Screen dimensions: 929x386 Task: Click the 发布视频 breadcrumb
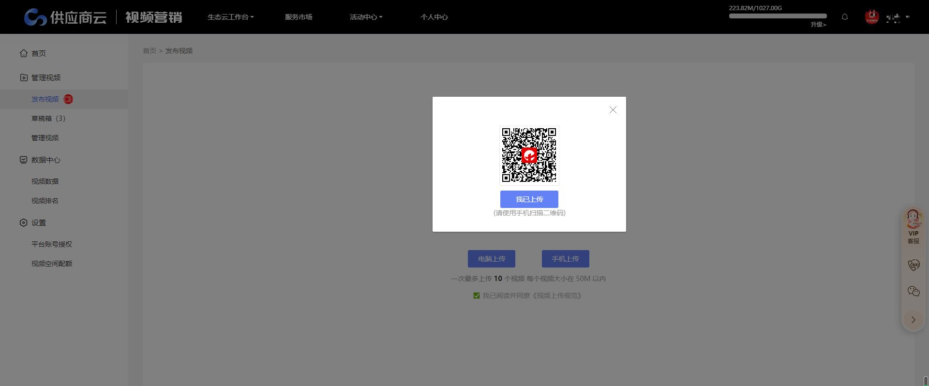[x=179, y=51]
